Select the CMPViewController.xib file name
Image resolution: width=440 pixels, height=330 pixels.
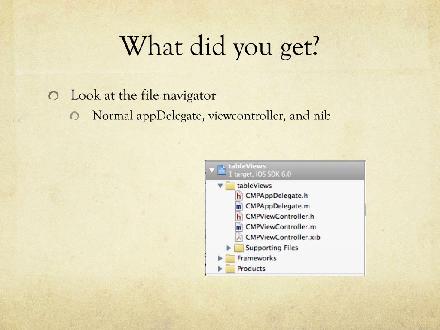coord(283,237)
